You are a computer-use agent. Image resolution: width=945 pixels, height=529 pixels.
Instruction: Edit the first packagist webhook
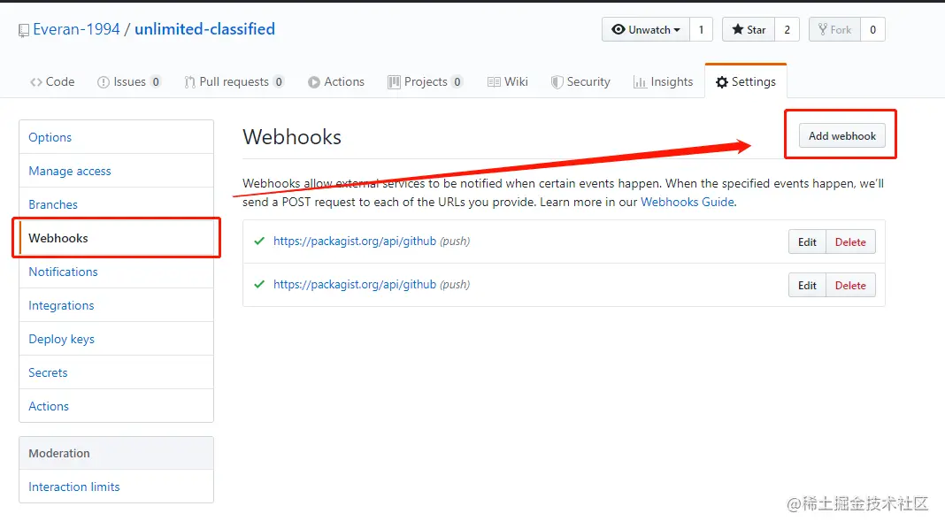click(807, 242)
